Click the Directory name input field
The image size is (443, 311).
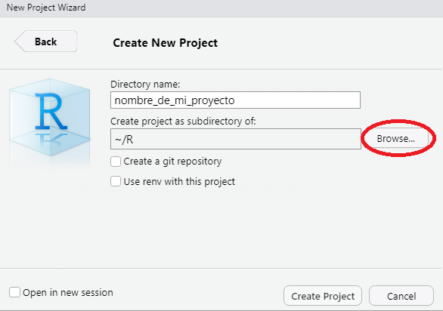pos(235,100)
